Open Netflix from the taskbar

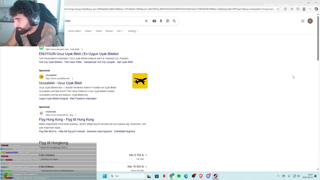point(164,176)
